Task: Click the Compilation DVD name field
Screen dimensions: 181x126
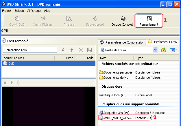Action: tap(30, 50)
